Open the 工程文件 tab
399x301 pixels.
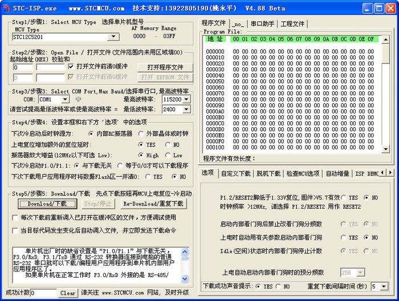(x=292, y=24)
